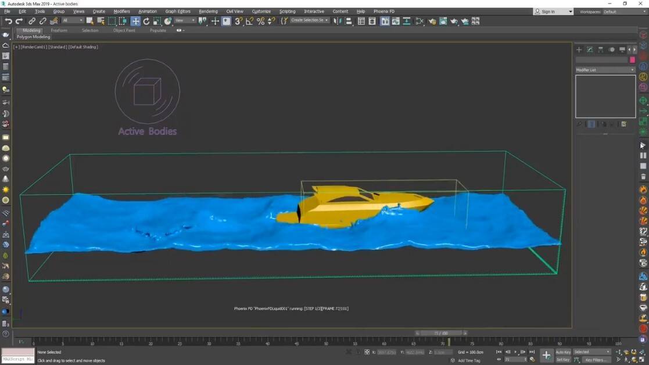This screenshot has width=649, height=365.
Task: Open the Create Selection Set dropdown
Action: (x=309, y=19)
